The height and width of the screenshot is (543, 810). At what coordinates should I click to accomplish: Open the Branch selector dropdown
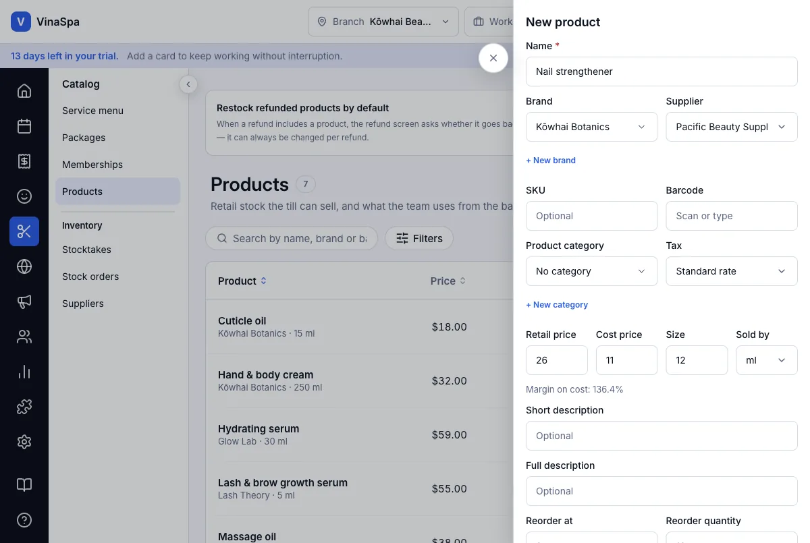pos(383,22)
